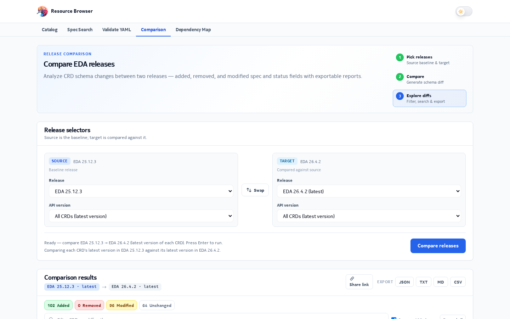Open the Catalog tab

point(50,30)
